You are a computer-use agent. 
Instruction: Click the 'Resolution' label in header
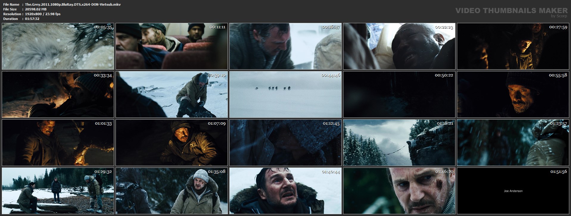coord(12,14)
